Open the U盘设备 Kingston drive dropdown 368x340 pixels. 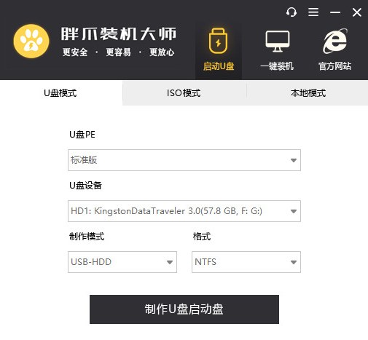pyautogui.click(x=184, y=211)
